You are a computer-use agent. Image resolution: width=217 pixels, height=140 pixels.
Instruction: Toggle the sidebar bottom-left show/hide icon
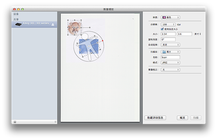pyautogui.click(x=15, y=122)
